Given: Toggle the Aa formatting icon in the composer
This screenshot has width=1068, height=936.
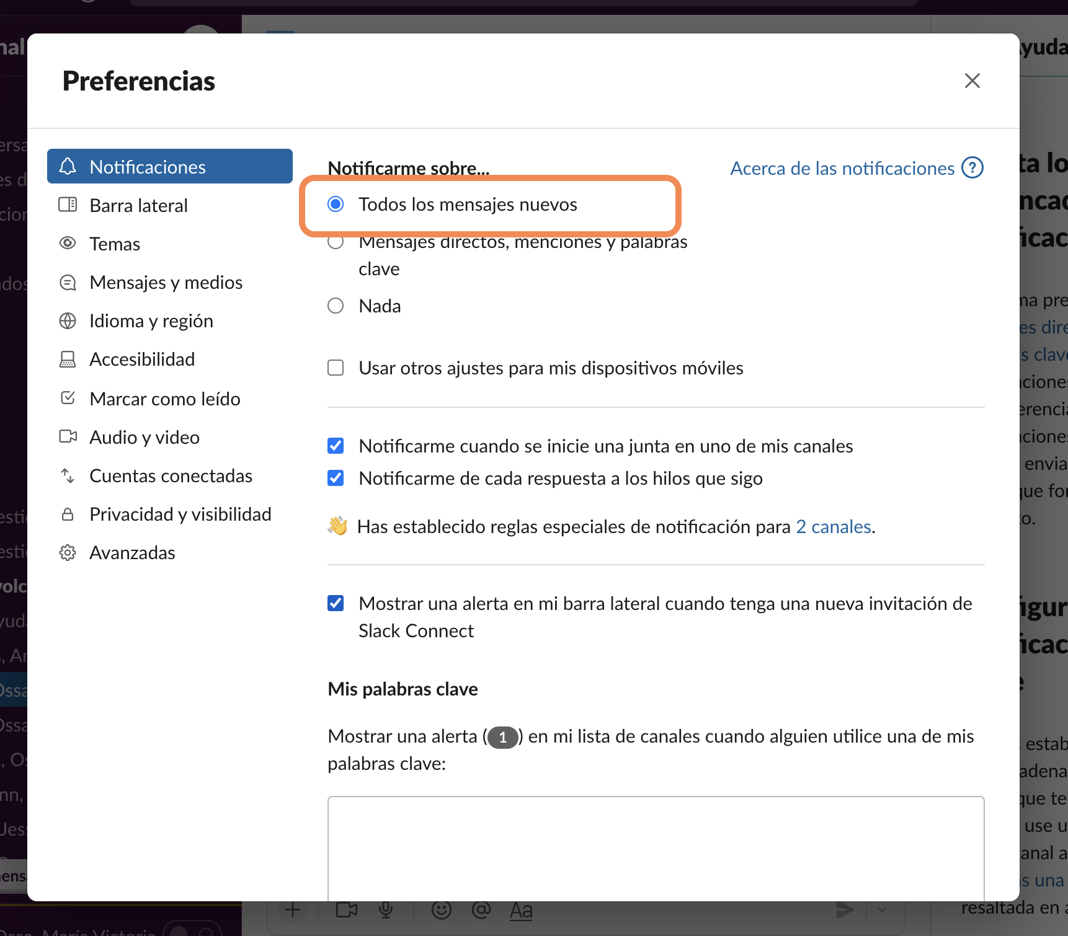Looking at the screenshot, I should click(521, 910).
